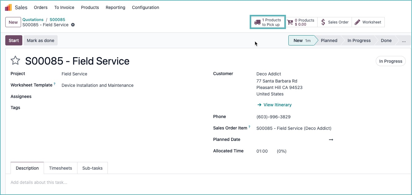Move the status bar to the Done stage
This screenshot has height=195, width=412.
[x=386, y=40]
